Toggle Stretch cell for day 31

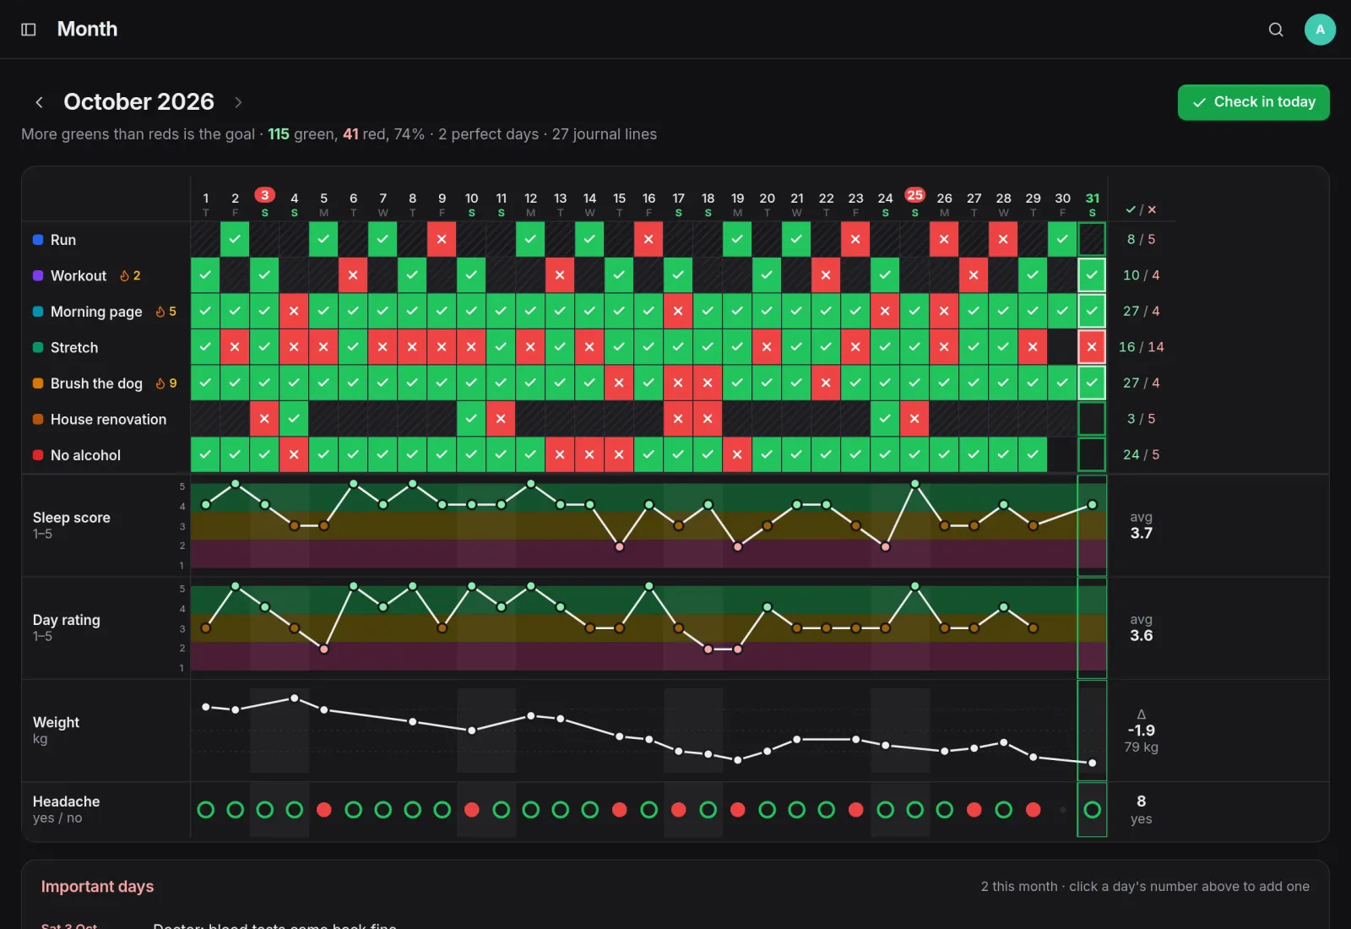pyautogui.click(x=1092, y=347)
